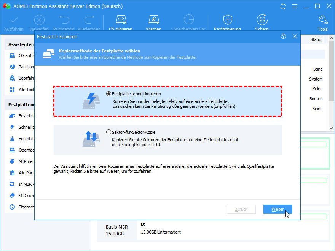Click Basis MBR 15.00GB disk label
335x251 pixels.
[117, 230]
